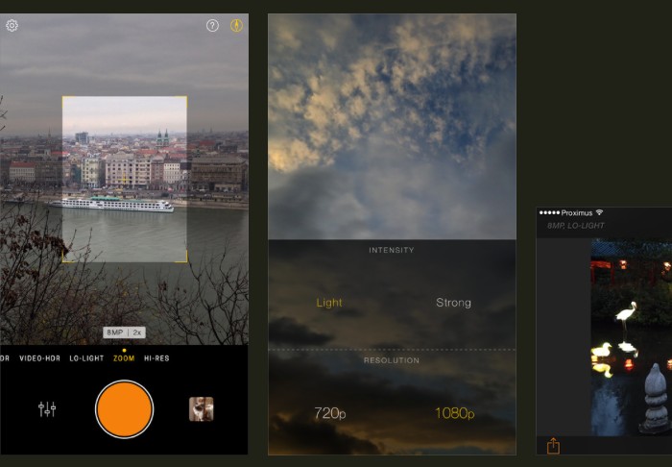Tap the share icon in photo viewer

click(553, 446)
